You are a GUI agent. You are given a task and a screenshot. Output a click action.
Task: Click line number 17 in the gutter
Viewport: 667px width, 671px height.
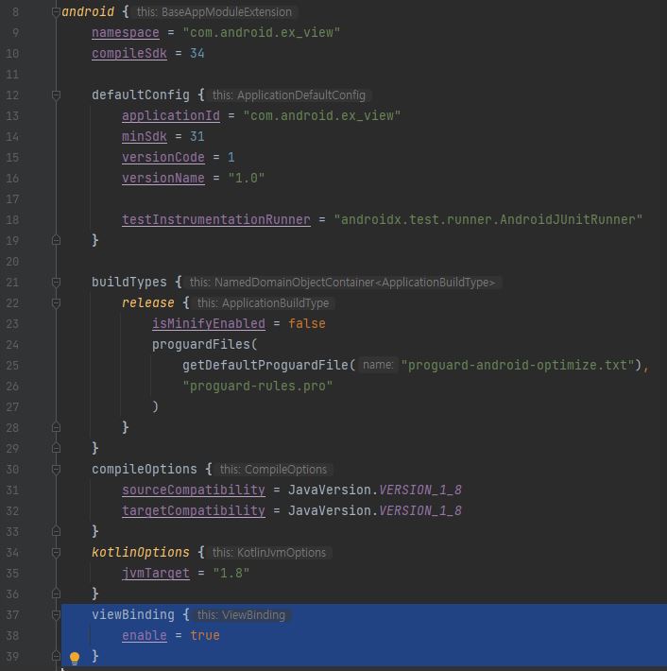point(12,199)
